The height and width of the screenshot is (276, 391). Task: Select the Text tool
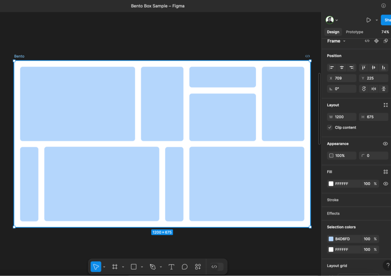[171, 266]
